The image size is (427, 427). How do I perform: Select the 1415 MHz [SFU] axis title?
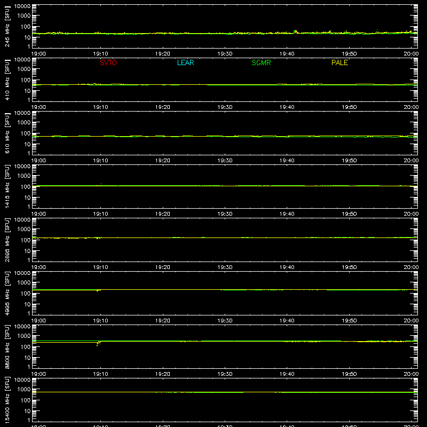(7, 186)
